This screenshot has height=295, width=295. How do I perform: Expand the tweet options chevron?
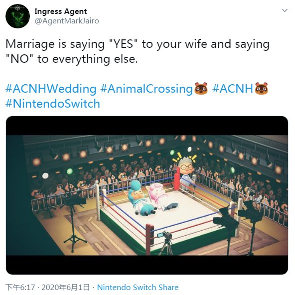(x=285, y=10)
